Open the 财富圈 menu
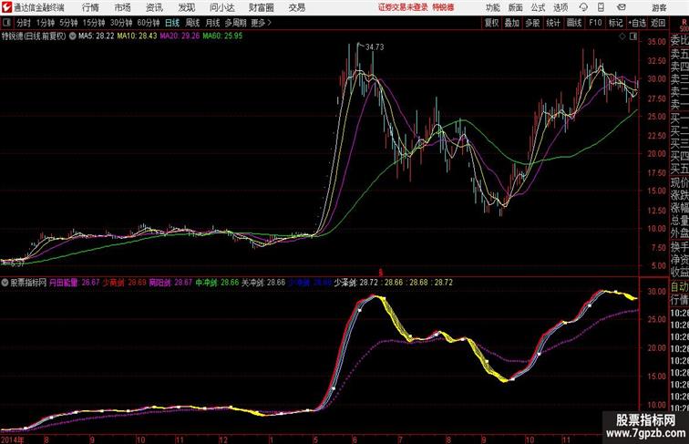Viewport: 689px width, 444px height. click(x=262, y=7)
